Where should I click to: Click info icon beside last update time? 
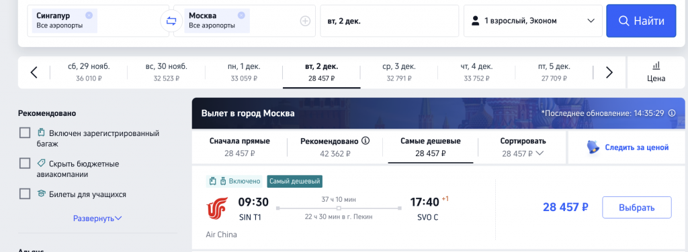[672, 113]
